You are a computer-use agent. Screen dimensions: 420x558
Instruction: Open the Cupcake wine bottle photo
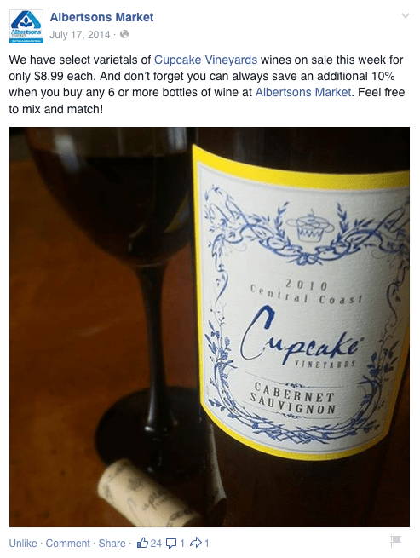pos(210,327)
